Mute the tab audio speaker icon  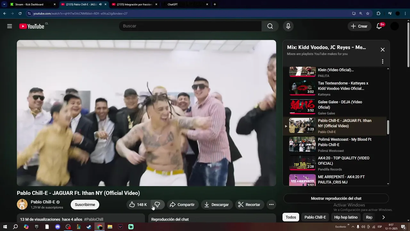pos(100,4)
